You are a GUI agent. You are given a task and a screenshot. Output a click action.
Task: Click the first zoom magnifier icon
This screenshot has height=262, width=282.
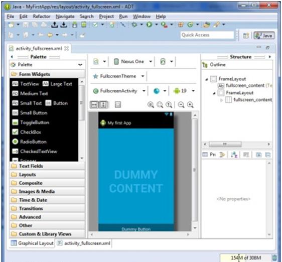click(151, 104)
